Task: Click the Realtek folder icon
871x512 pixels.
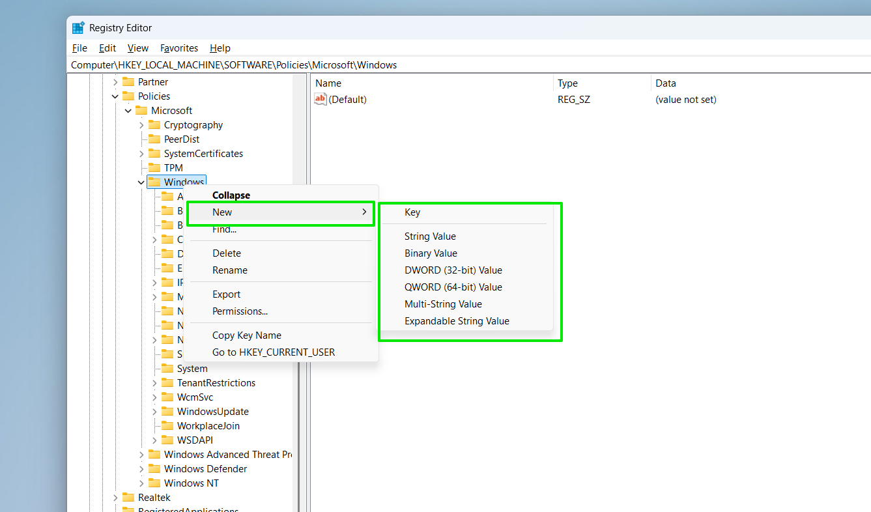Action: point(128,498)
